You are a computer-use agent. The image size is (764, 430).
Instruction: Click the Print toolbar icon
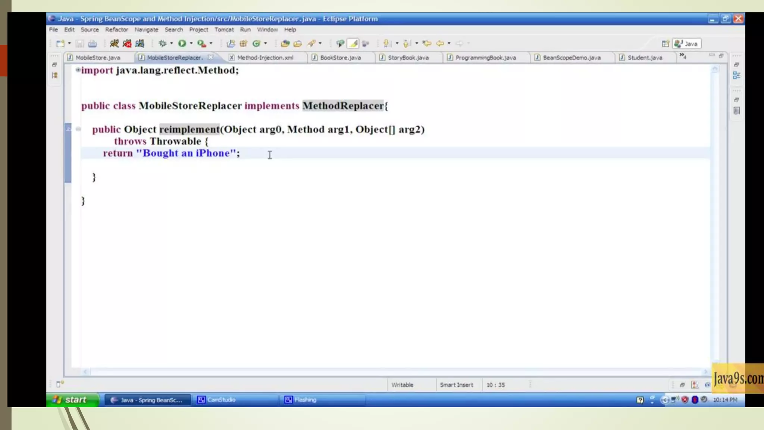click(93, 43)
